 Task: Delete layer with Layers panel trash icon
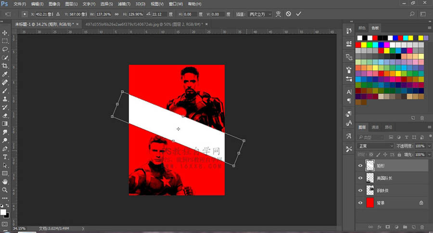pyautogui.click(x=422, y=227)
